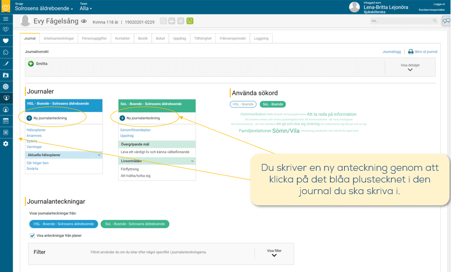Open the calendar icon in the sidebar
This screenshot has width=451, height=272.
click(x=6, y=121)
